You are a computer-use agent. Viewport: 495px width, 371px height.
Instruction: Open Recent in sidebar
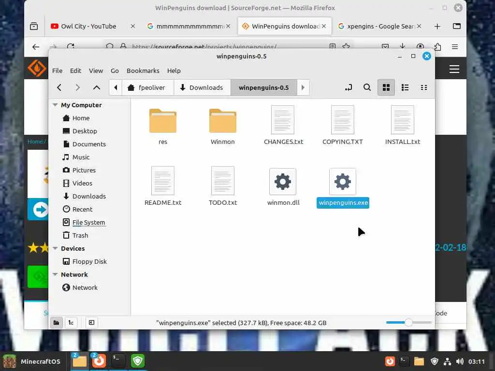coord(82,209)
